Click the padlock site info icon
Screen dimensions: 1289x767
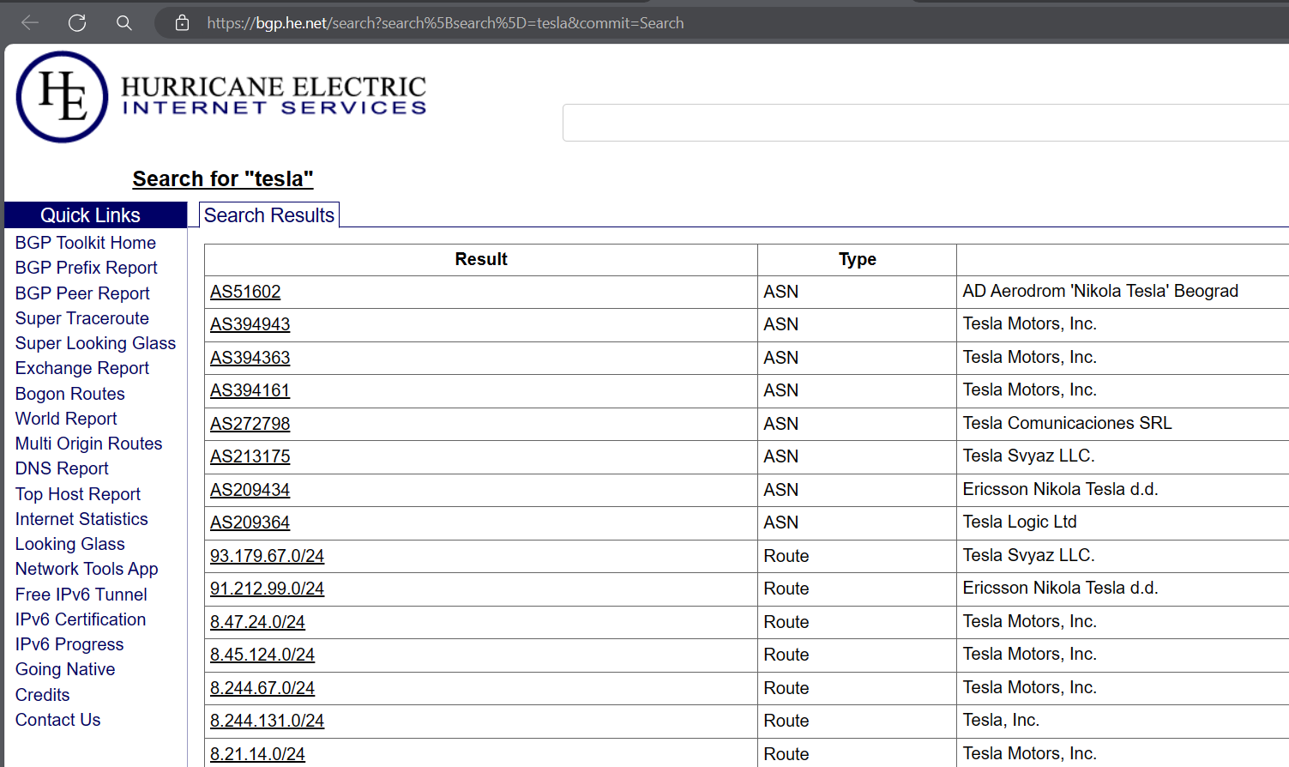click(x=182, y=23)
